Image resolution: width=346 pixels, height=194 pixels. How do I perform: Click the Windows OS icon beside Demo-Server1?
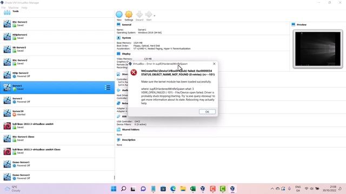7,164
